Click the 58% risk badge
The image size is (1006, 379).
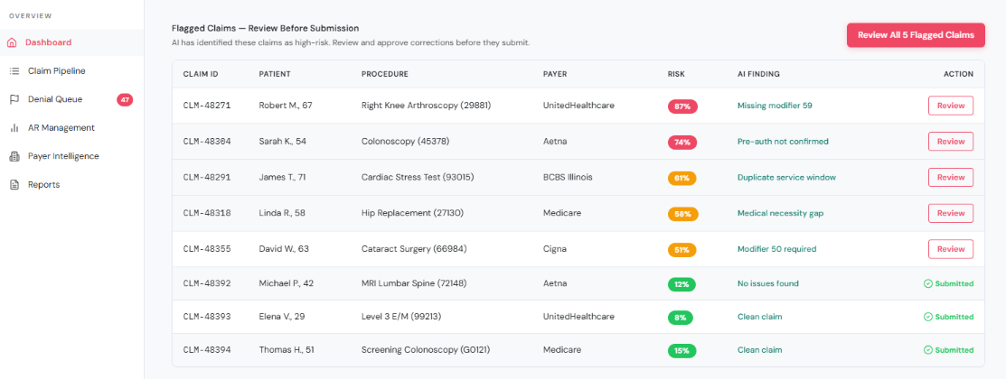pos(682,215)
